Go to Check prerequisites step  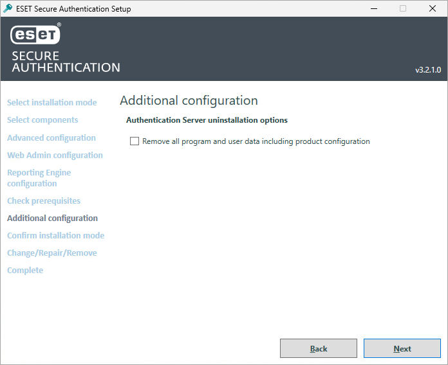(44, 200)
